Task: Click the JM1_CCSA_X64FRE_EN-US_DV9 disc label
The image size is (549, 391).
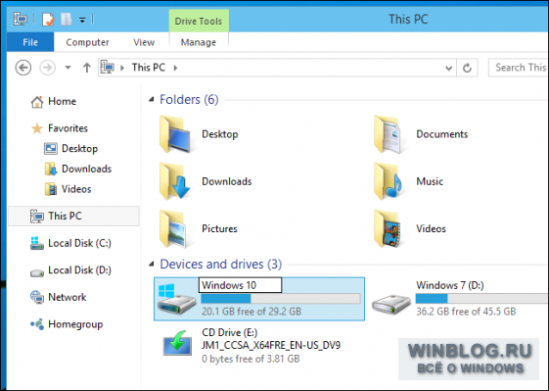Action: click(271, 345)
